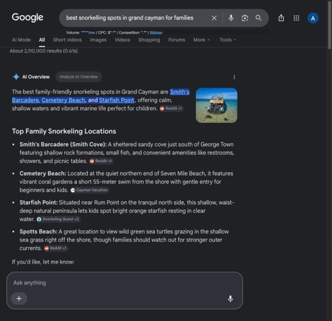Image resolution: width=332 pixels, height=321 pixels.
Task: Expand the More dropdown
Action: 201,40
